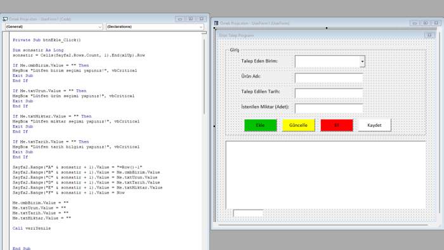
Task: Close the UserForm1 (Code) window
Action: (x=201, y=19)
